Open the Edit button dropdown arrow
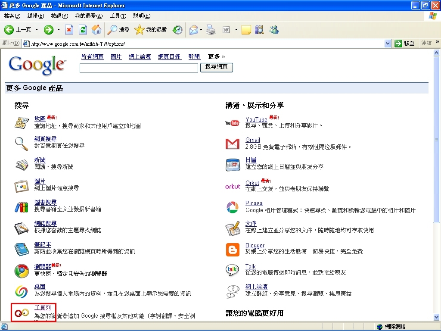The image size is (441, 331). click(x=236, y=30)
